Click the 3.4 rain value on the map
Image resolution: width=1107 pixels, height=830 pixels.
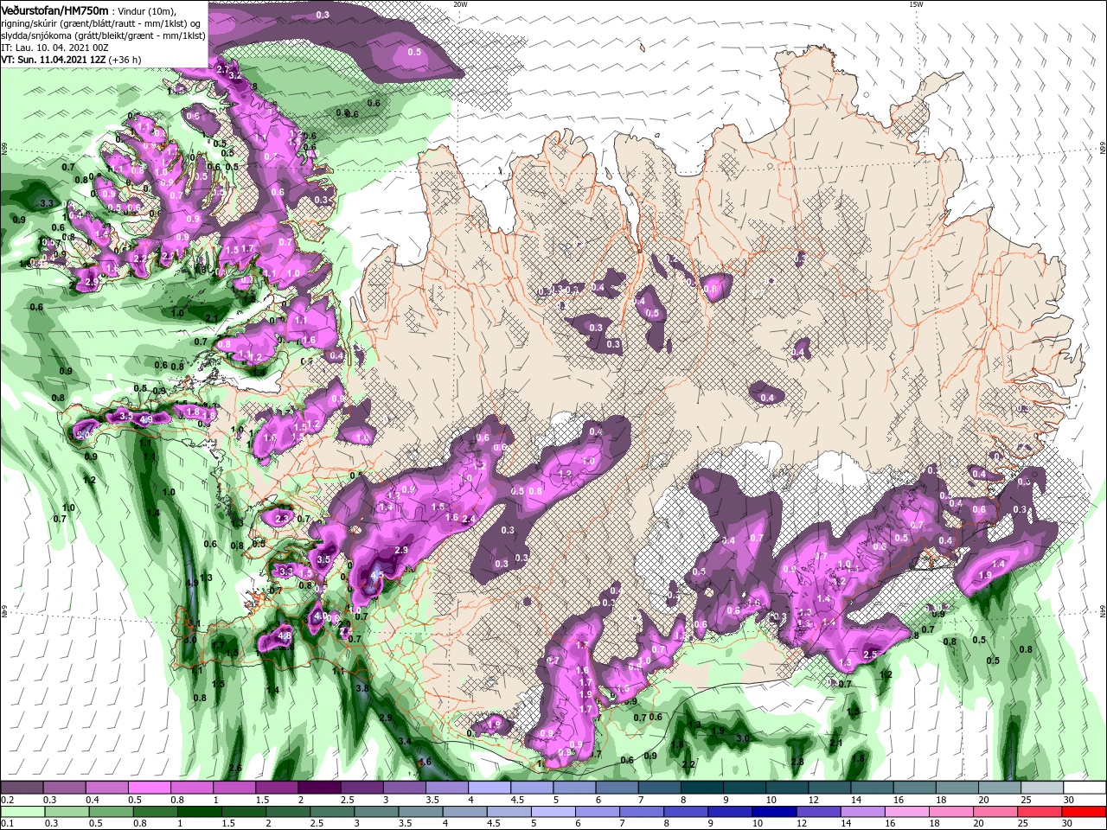click(x=405, y=741)
